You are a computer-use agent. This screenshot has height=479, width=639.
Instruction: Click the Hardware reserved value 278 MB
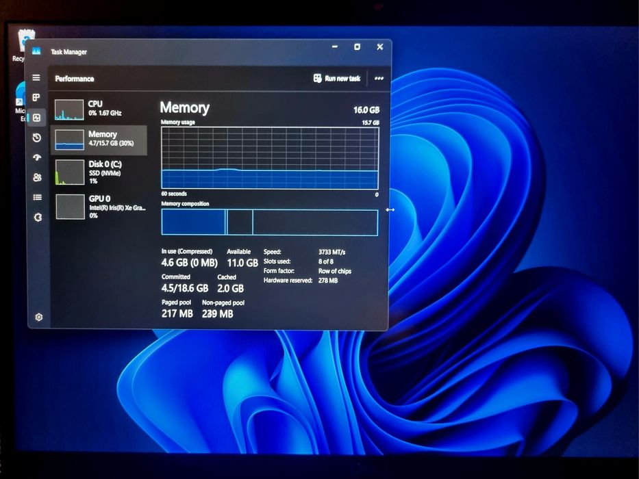328,281
